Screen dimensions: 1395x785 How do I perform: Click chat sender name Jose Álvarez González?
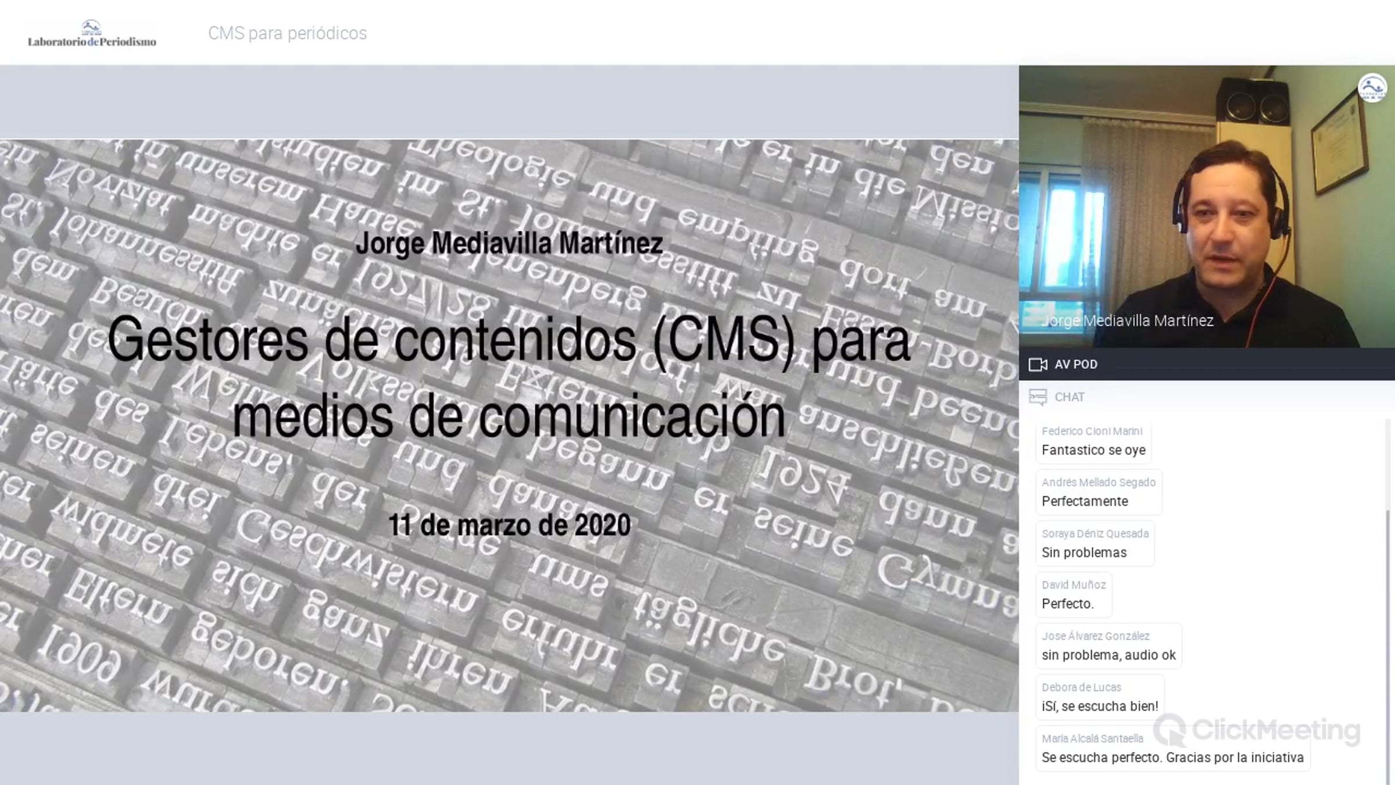pos(1096,636)
